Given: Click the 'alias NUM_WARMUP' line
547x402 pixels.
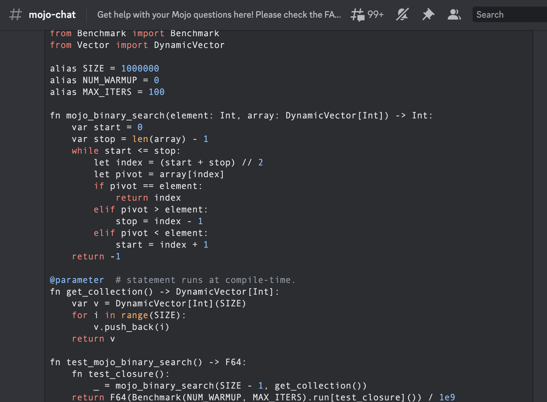Looking at the screenshot, I should point(104,80).
